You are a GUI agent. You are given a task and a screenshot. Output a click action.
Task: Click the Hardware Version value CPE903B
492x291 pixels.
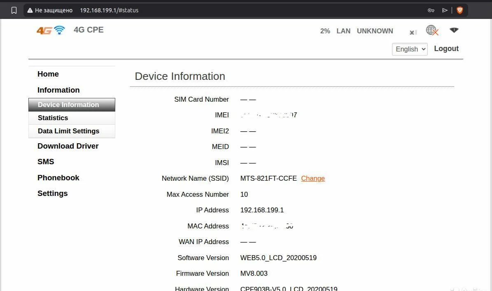tap(289, 289)
